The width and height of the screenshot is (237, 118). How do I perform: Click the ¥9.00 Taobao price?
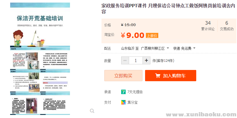click(132, 35)
